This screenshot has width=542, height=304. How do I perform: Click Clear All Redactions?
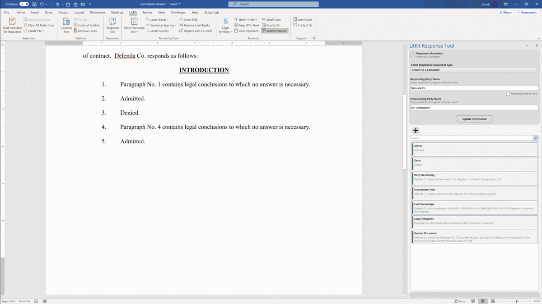pos(39,25)
